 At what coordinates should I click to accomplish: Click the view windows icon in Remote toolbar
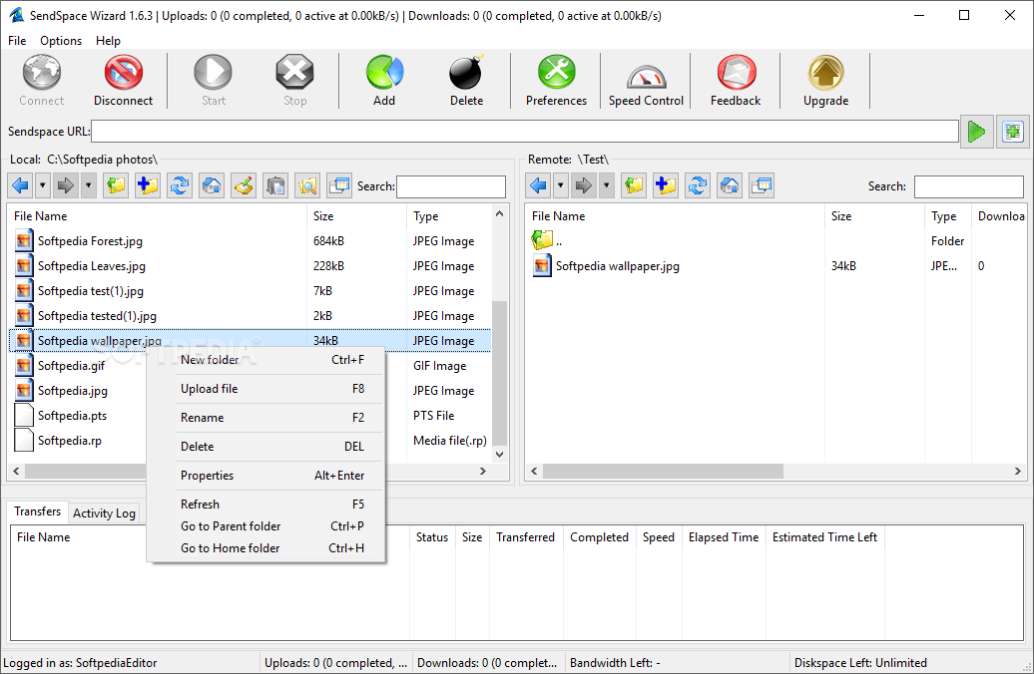[x=761, y=185]
